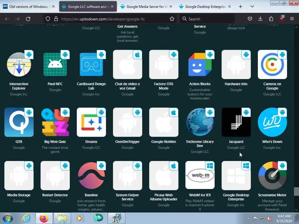This screenshot has height=224, width=299.
Task: Open the Firefox downloads panel
Action: (260, 19)
